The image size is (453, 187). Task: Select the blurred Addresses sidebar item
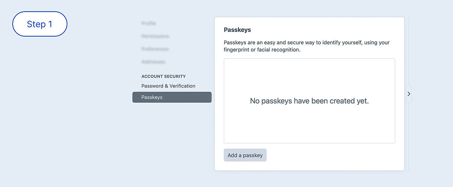[x=153, y=62]
